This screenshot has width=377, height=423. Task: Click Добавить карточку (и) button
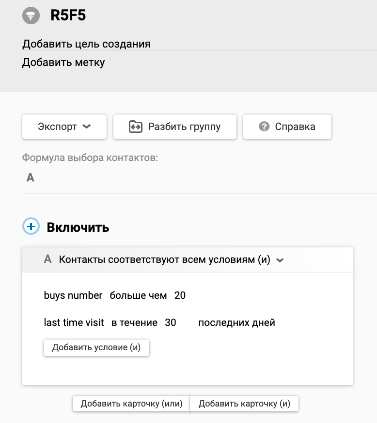click(244, 404)
